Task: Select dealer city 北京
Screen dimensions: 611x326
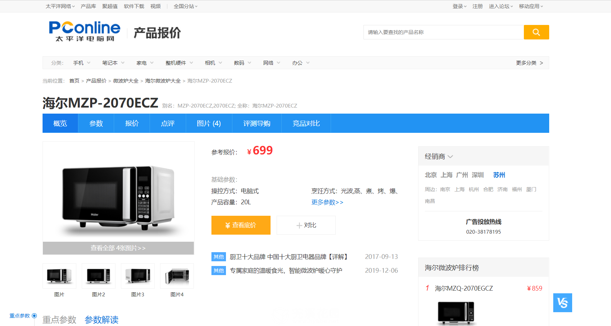Action: click(431, 175)
